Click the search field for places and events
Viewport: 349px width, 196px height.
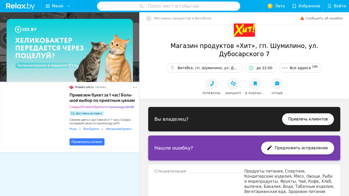click(169, 6)
